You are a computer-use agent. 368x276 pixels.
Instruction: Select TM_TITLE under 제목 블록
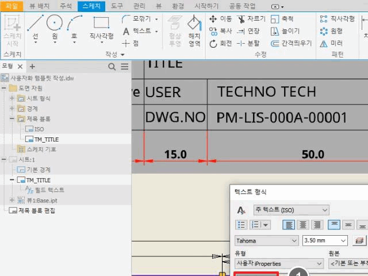tap(42, 139)
